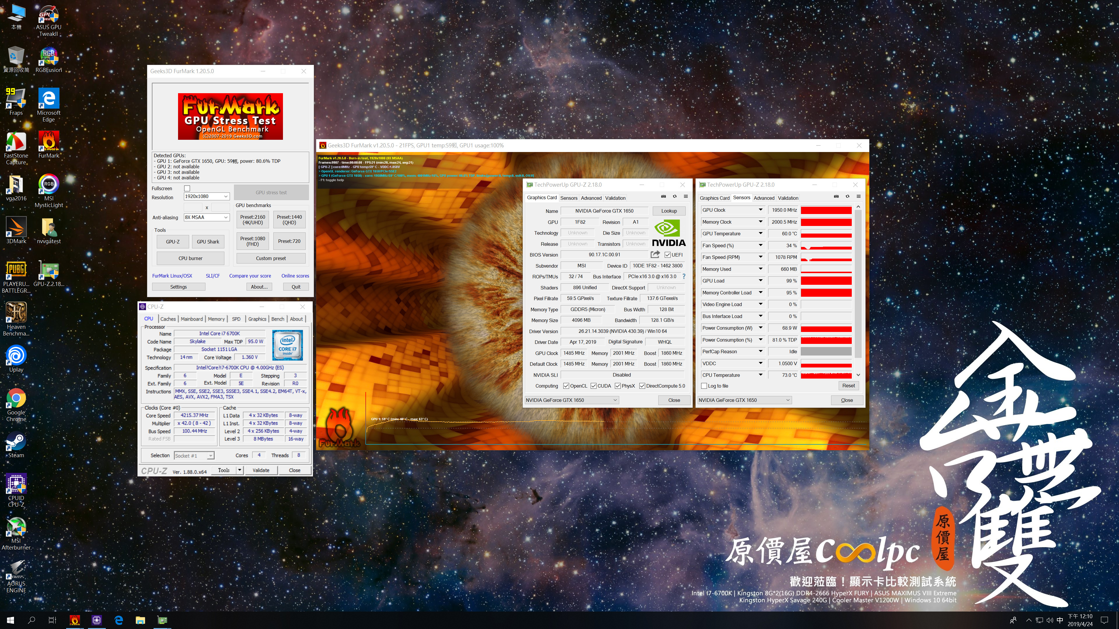Open Anti-aliasing 8X MSAA dropdown
Viewport: 1119px width, 629px height.
207,217
